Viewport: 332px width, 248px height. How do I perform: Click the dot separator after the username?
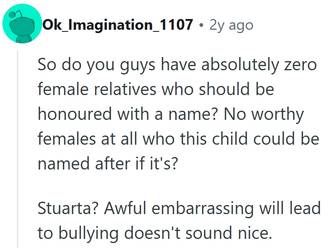[201, 26]
